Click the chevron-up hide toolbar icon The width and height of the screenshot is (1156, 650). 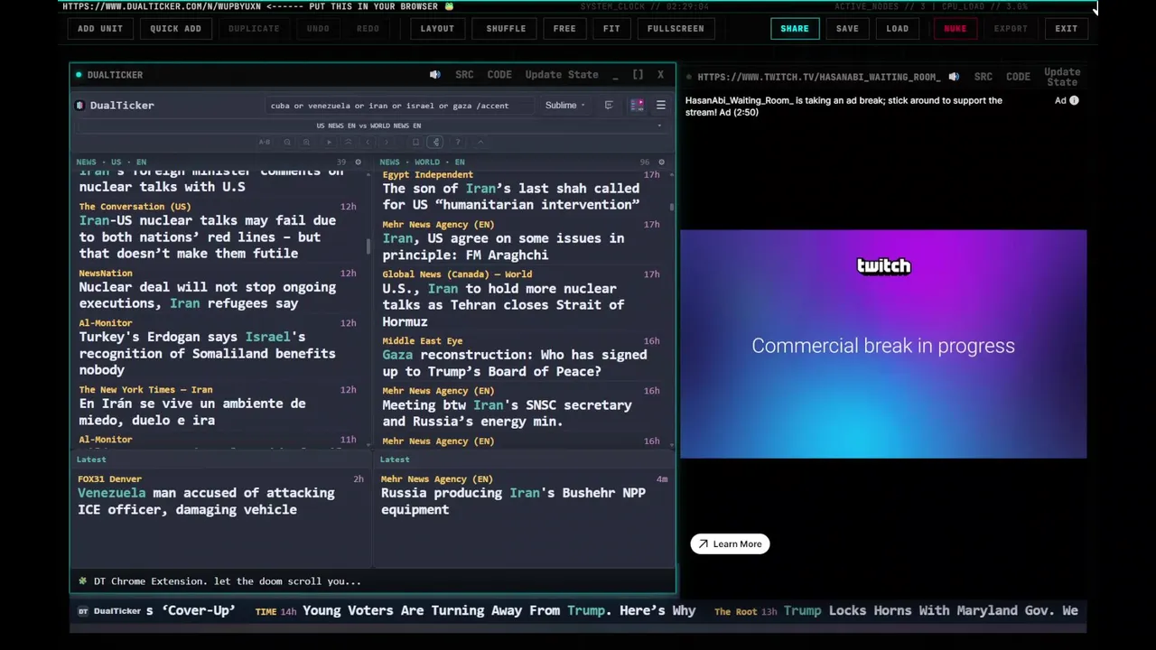[x=480, y=142]
